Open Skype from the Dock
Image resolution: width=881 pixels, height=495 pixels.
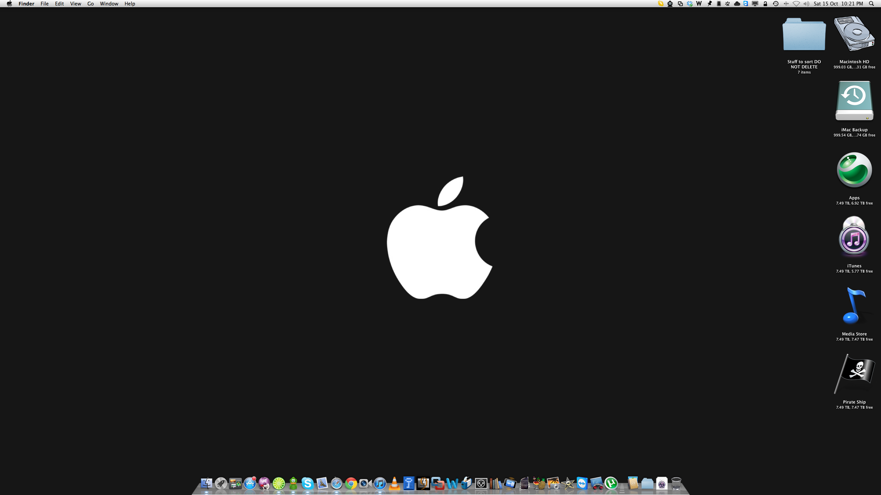(x=307, y=484)
